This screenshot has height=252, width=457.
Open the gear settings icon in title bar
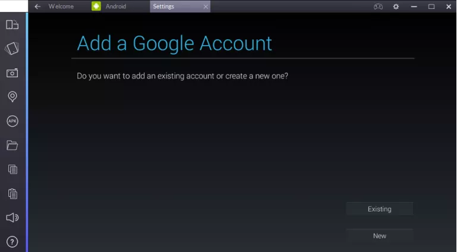396,7
